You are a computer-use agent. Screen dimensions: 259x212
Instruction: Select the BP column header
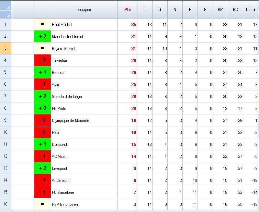(220, 10)
